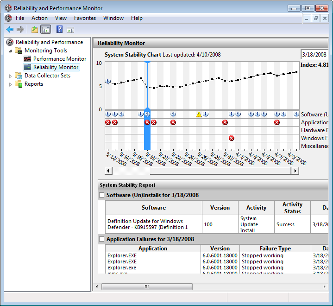
Task: Click the last software info icon at 4/10/2008
Action: 296,115
